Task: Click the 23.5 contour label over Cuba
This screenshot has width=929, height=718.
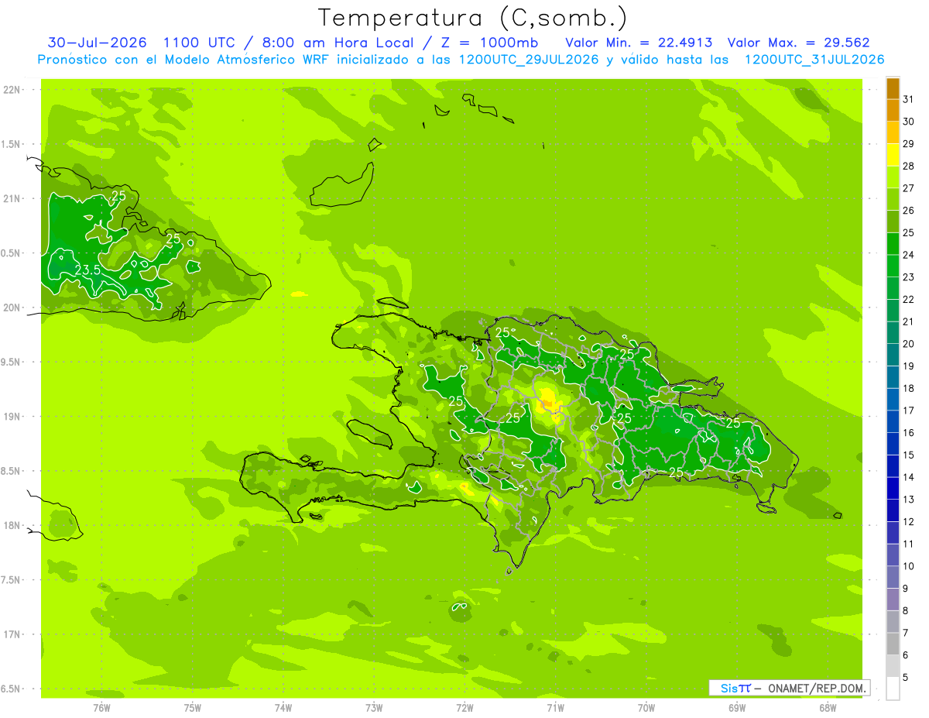Action: pos(87,270)
